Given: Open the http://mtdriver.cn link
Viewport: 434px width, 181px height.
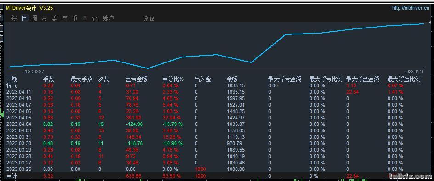Looking at the screenshot, I should tap(411, 8).
